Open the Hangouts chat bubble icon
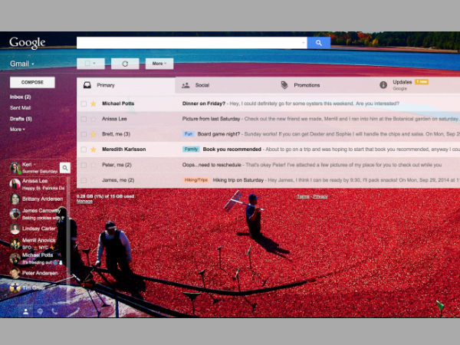 click(40, 311)
